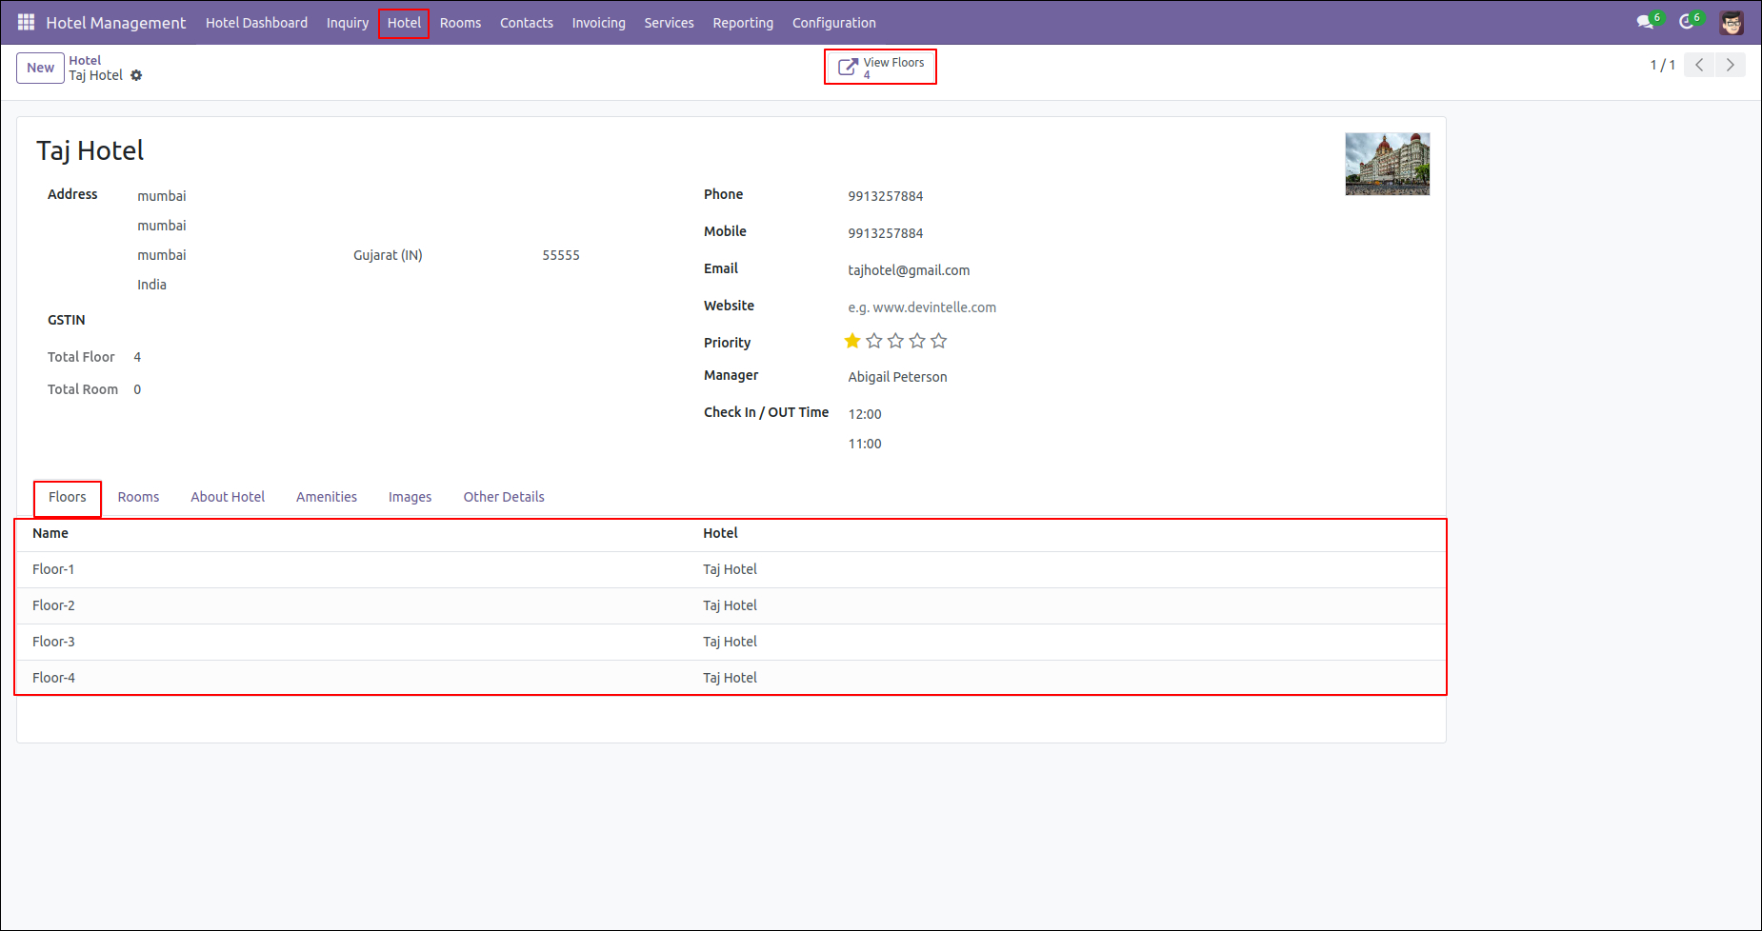Set priority to third star

coord(895,341)
